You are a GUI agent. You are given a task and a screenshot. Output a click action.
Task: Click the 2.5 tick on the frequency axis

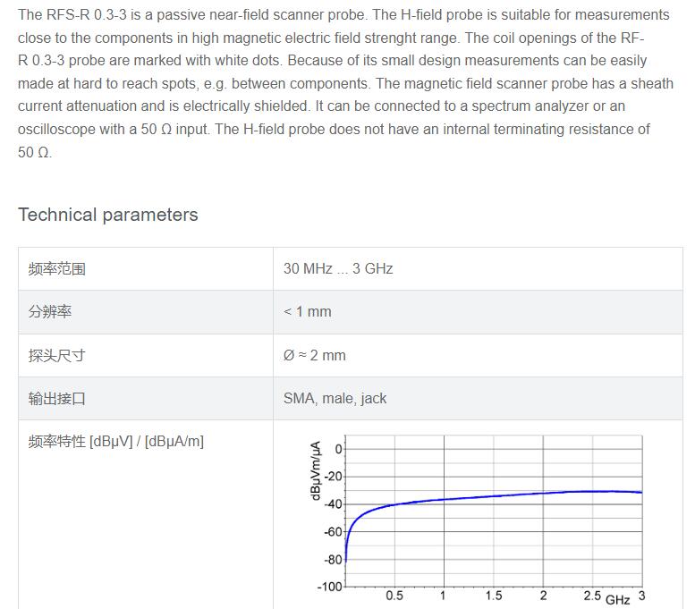click(592, 596)
